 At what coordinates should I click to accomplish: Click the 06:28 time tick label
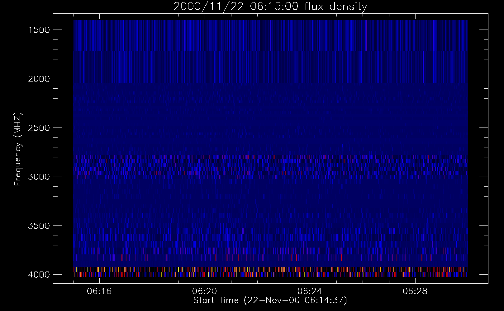[415, 291]
